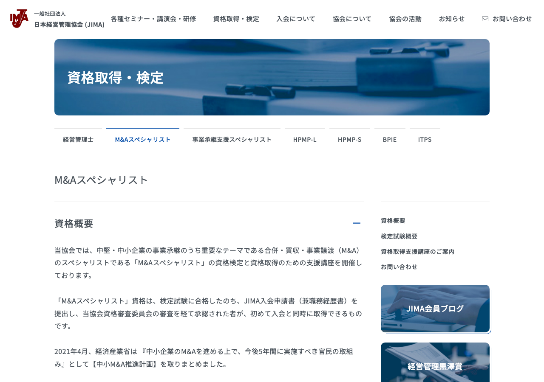Switch to 経営管理士 tab
544x382 pixels.
tap(78, 139)
